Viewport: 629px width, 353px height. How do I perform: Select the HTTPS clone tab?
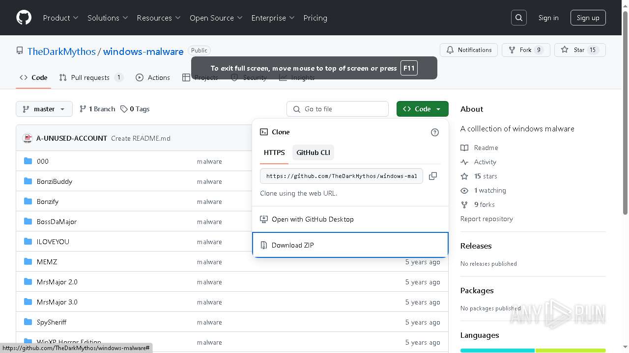pyautogui.click(x=274, y=152)
